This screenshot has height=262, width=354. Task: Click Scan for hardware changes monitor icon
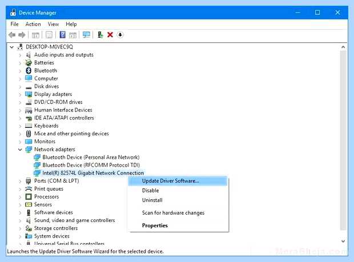(86, 35)
